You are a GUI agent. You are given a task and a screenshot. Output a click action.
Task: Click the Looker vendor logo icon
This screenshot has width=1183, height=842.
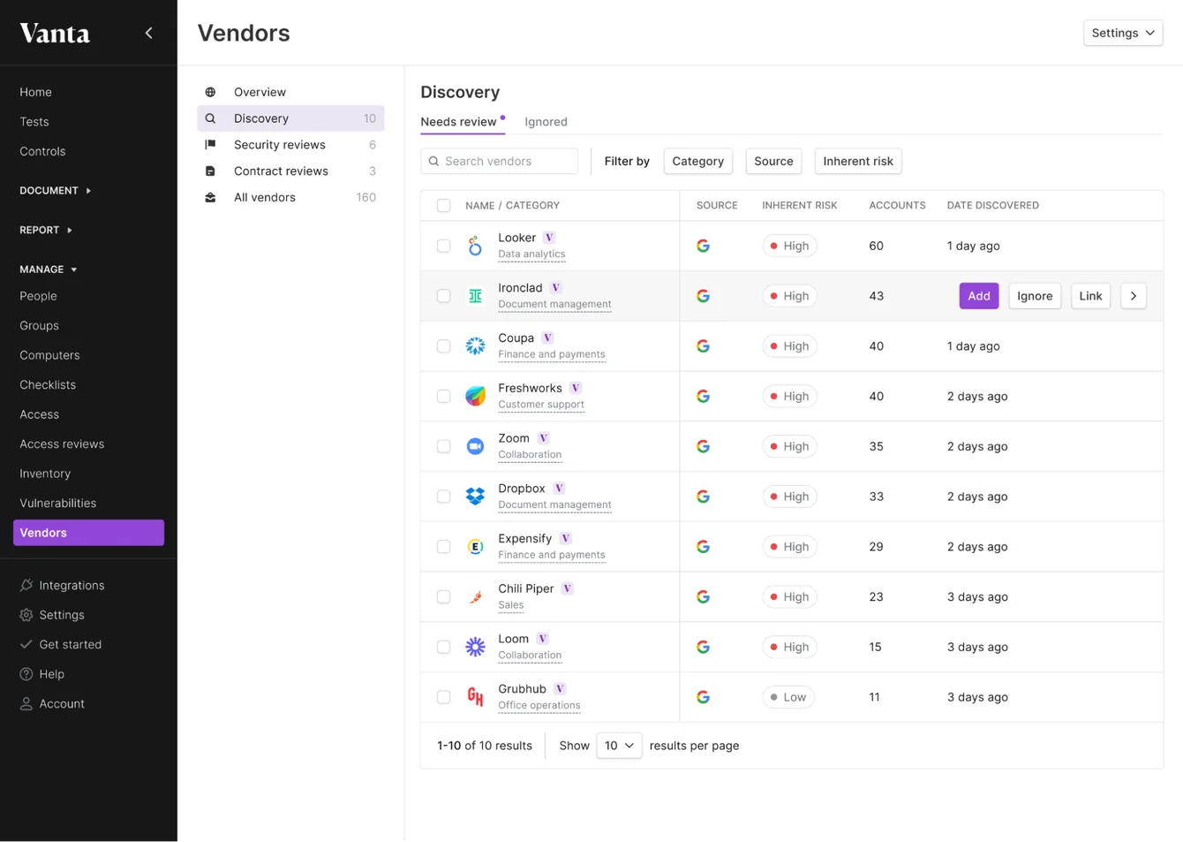(475, 246)
